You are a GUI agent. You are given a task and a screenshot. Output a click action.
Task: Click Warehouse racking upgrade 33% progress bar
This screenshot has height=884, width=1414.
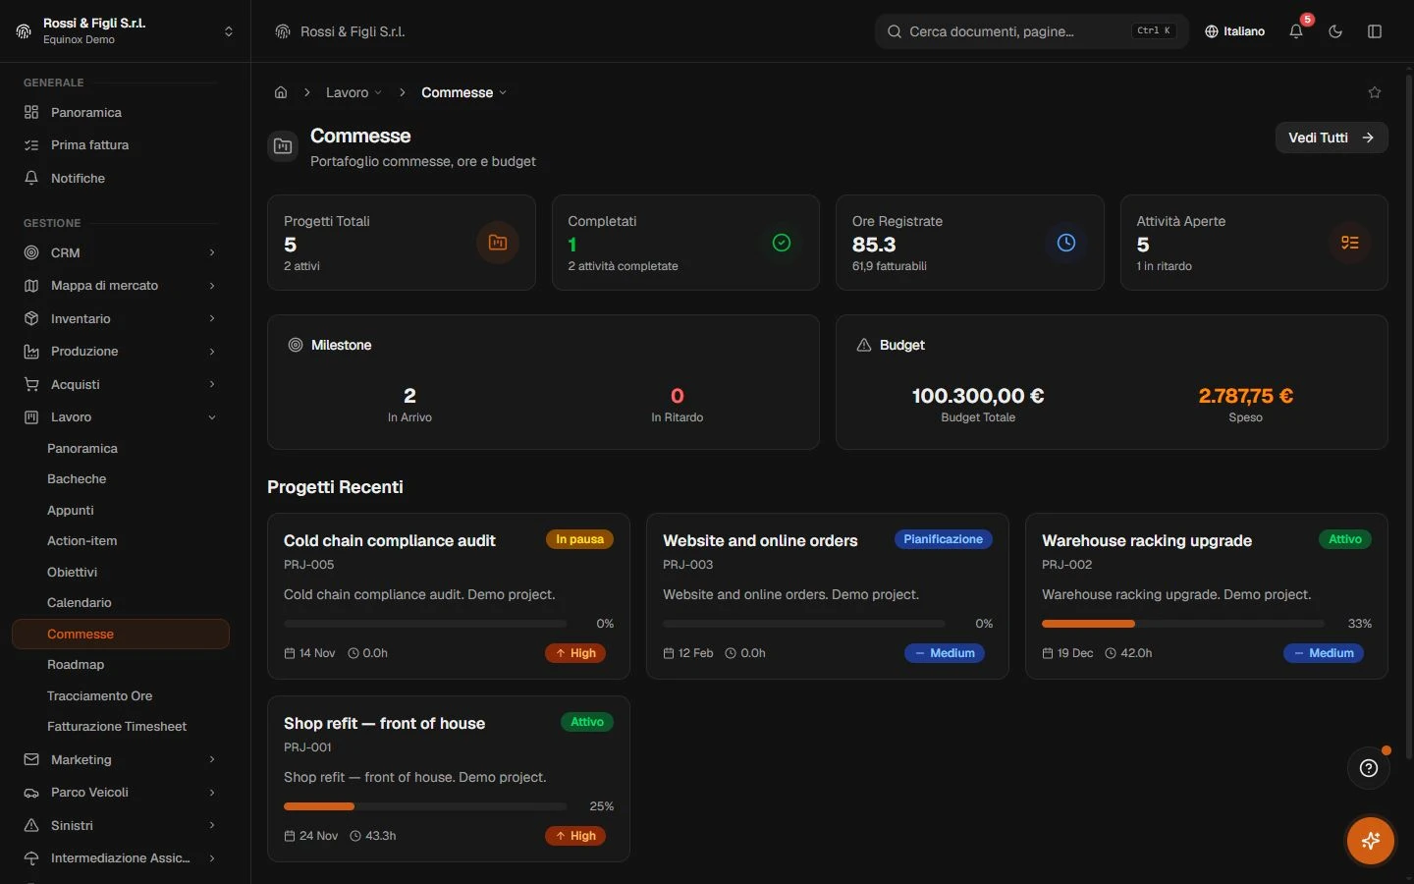tap(1183, 624)
